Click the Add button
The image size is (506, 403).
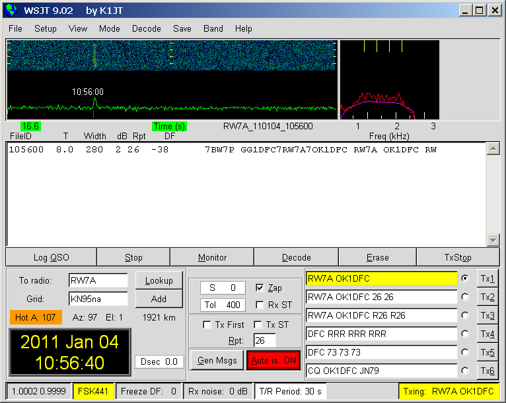pos(159,299)
